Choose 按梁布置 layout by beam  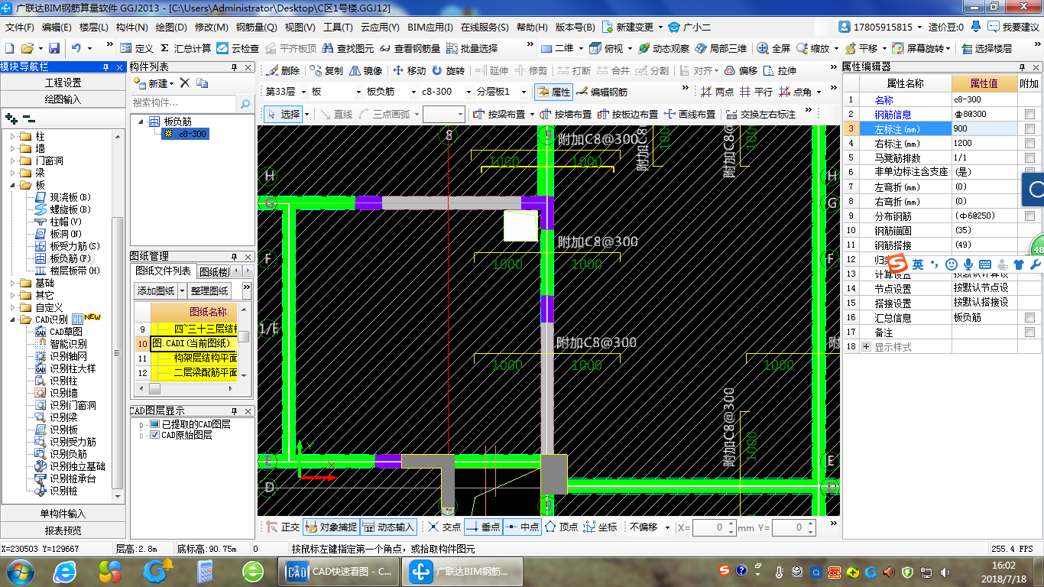click(x=499, y=114)
